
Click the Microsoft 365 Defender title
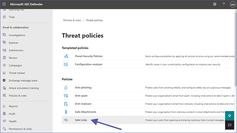[26, 4]
